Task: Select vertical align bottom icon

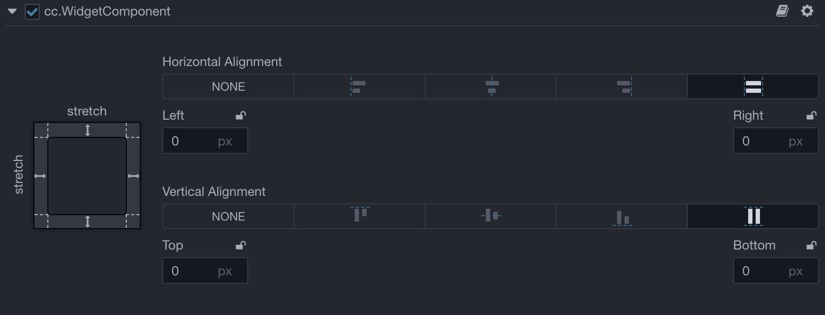Action: pos(622,216)
